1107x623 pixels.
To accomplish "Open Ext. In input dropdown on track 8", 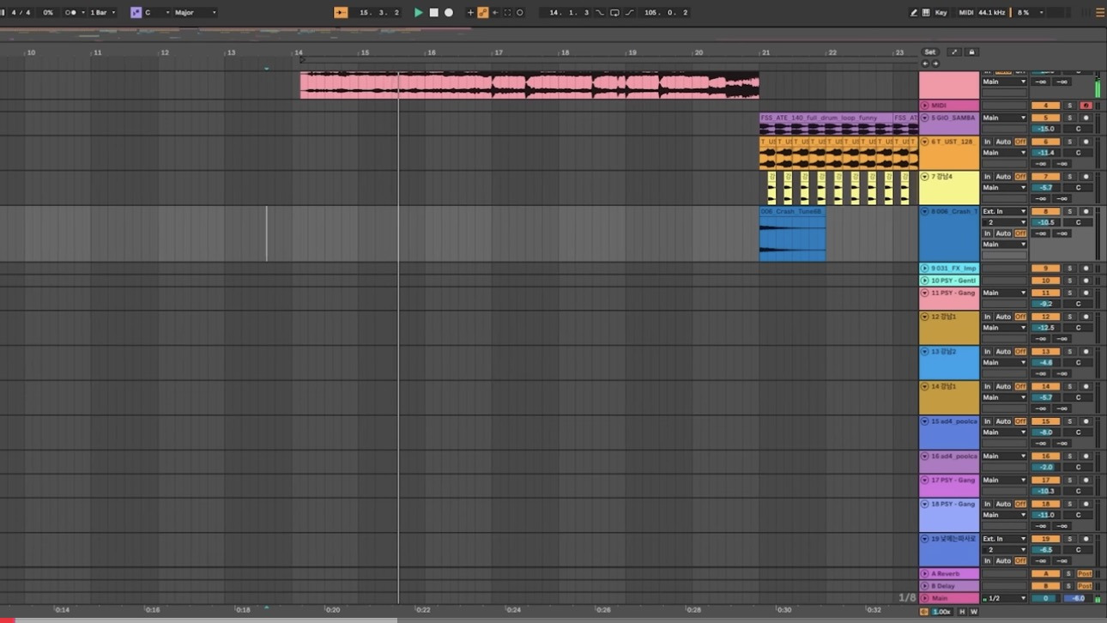I will click(1004, 211).
